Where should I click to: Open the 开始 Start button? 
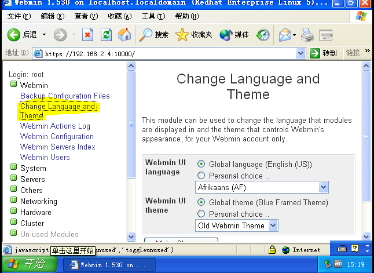(x=28, y=264)
